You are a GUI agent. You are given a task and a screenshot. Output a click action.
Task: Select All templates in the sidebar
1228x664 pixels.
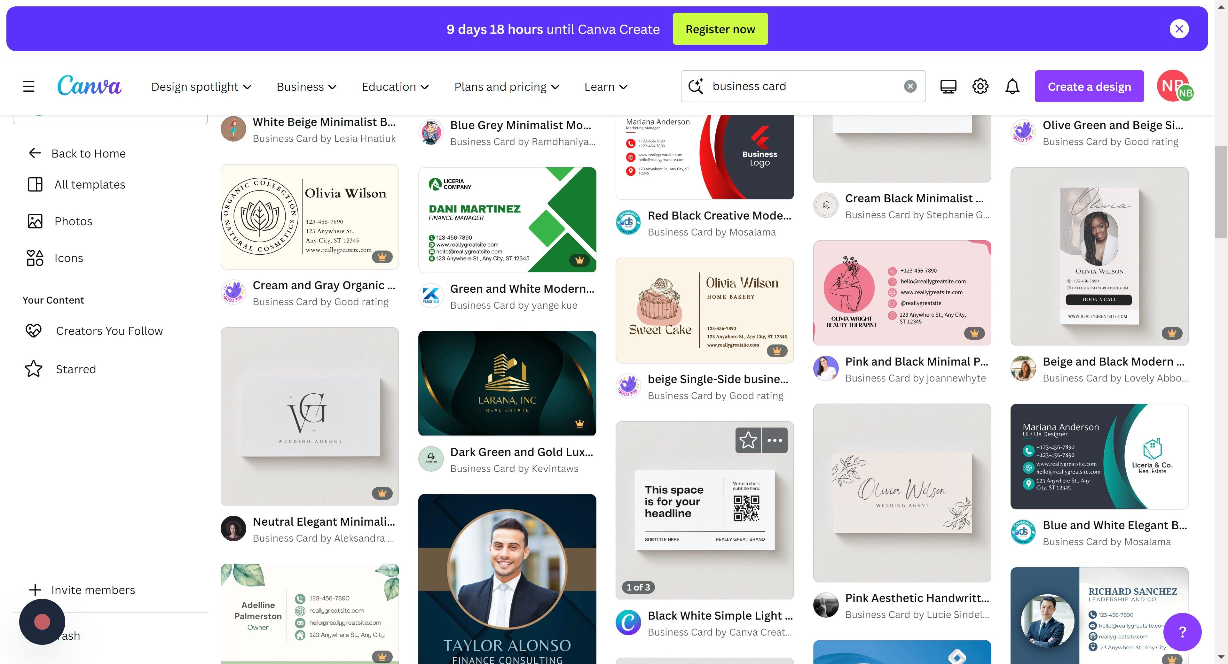[x=89, y=185]
